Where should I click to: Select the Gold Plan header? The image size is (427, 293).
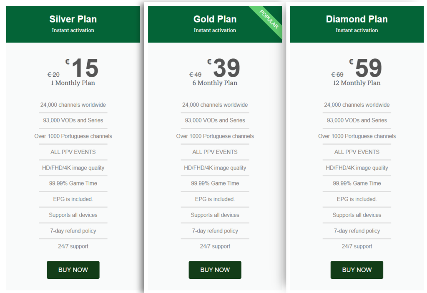[215, 19]
